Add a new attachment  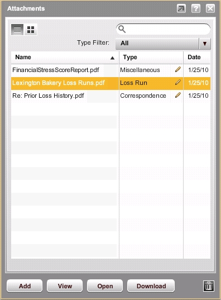(x=25, y=286)
